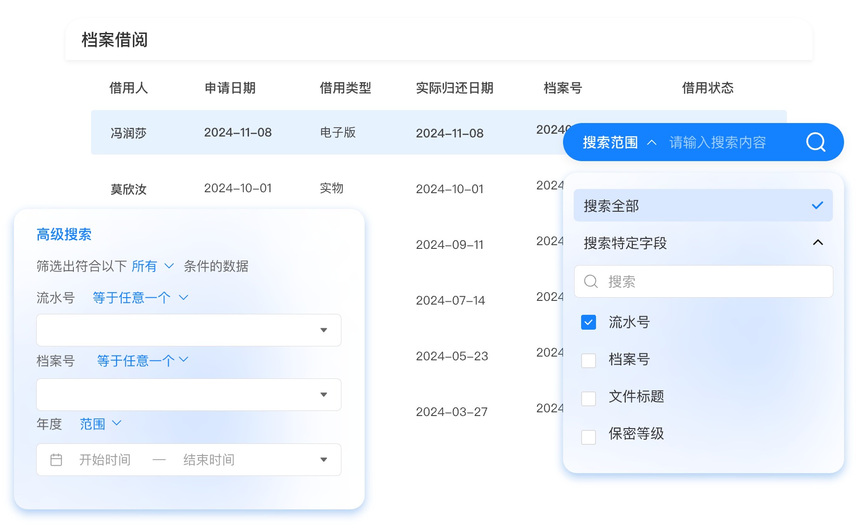
Task: Click the 申请日期 column header
Action: 230,88
